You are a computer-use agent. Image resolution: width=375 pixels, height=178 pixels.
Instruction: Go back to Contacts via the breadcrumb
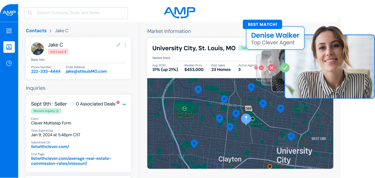(x=36, y=31)
